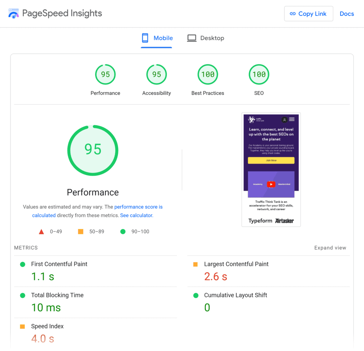Click the green dot legend icon
Image resolution: width=364 pixels, height=351 pixels.
[x=123, y=231]
